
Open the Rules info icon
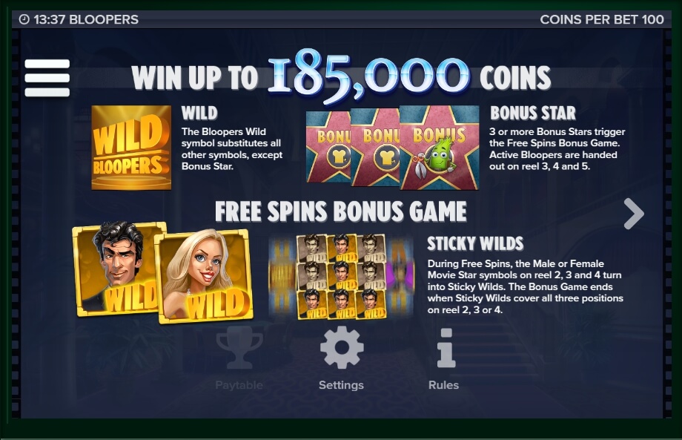pos(446,348)
